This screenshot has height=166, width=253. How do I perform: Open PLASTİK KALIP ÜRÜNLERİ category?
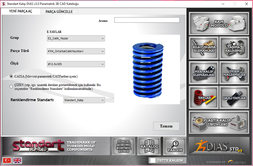pos(219,122)
